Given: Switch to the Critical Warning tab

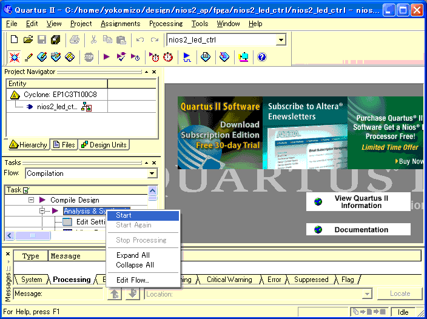Looking at the screenshot, I should 229,280.
